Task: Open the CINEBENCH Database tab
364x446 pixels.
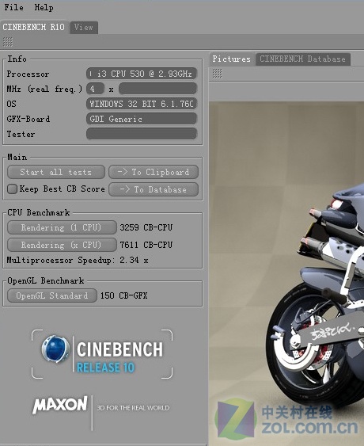Action: (x=302, y=59)
